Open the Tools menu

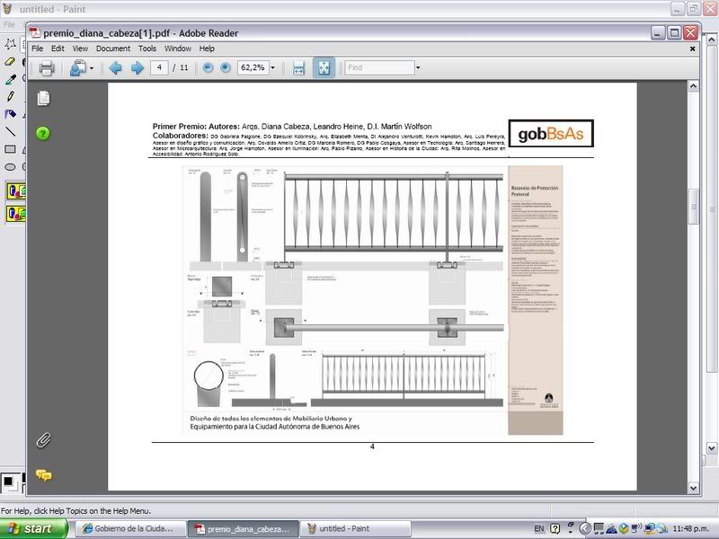(147, 49)
